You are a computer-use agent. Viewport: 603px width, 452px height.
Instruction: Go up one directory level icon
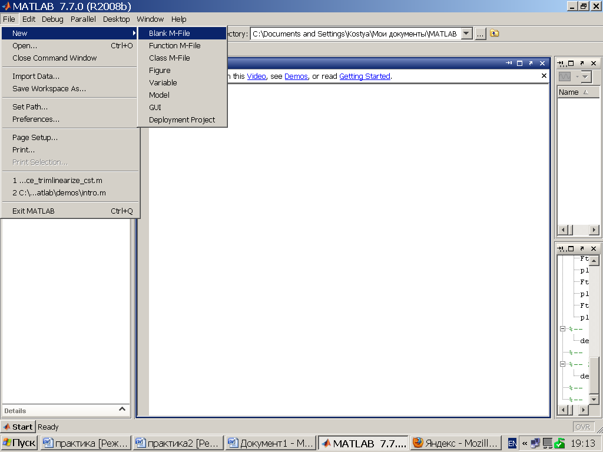pos(495,34)
